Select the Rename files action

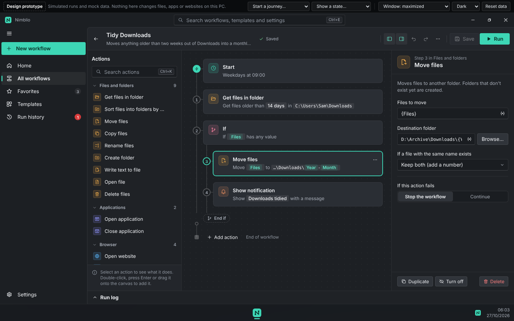(x=134, y=146)
